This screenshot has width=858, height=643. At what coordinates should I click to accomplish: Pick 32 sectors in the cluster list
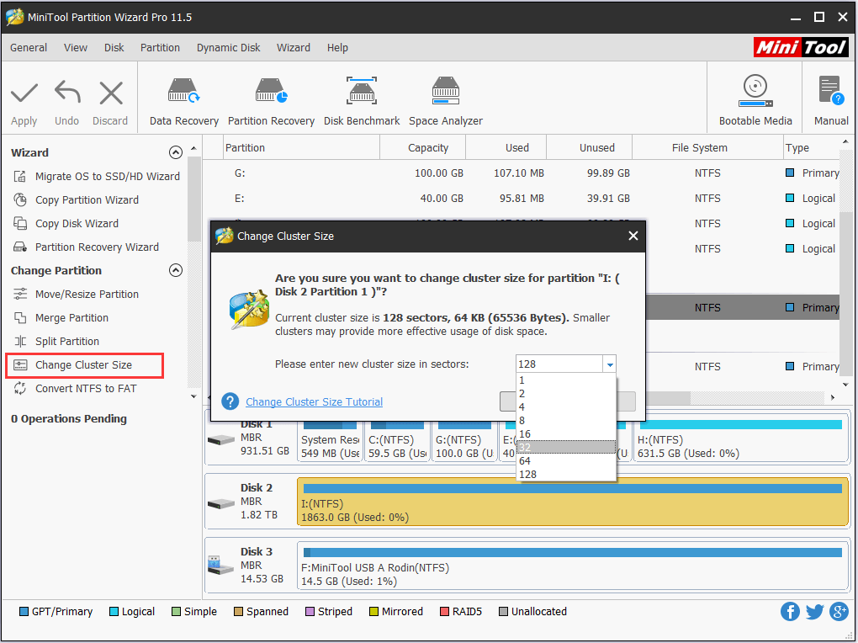(566, 448)
